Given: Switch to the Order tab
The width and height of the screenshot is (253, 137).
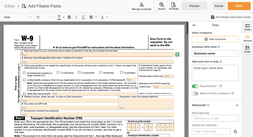Looking at the screenshot, I should [x=247, y=49].
